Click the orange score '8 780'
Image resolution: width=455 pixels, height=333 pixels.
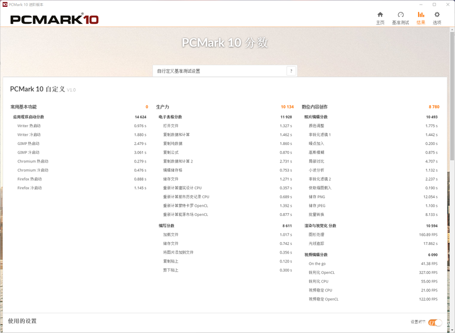click(x=434, y=107)
